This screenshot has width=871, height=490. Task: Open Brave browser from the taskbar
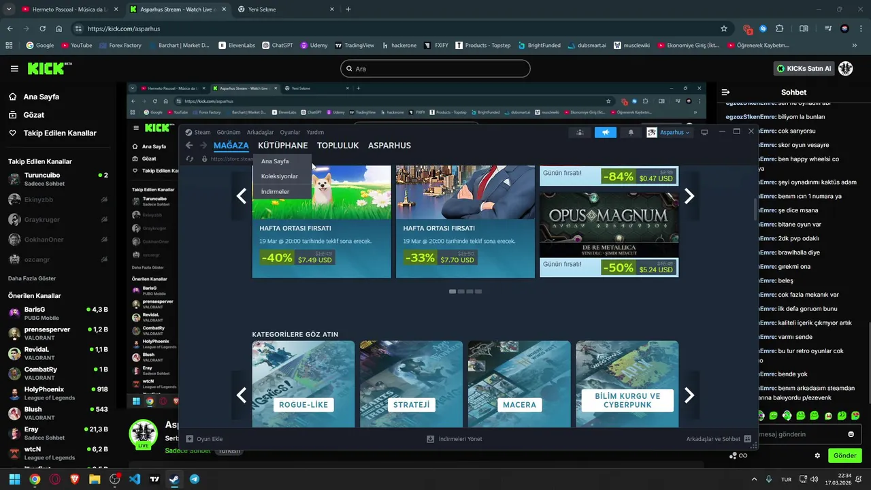pyautogui.click(x=74, y=479)
